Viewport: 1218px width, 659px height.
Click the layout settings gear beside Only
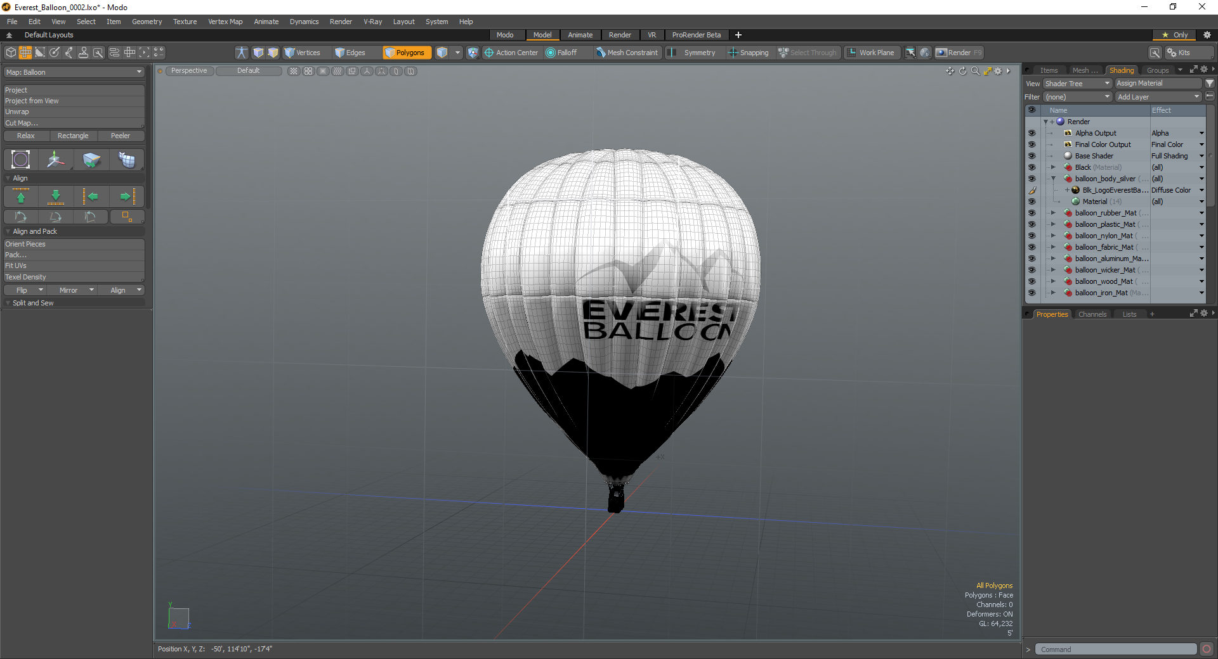(x=1207, y=35)
